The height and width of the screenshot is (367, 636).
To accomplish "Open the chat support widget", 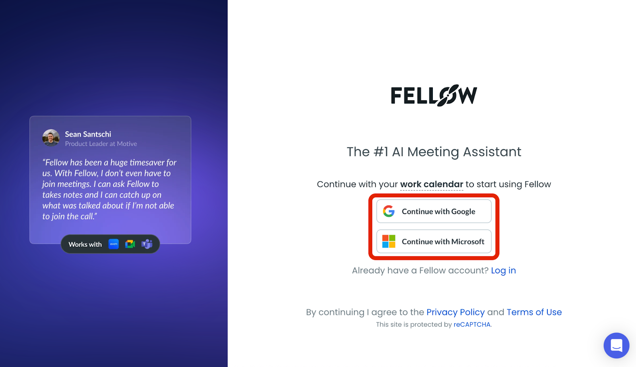I will pos(616,345).
